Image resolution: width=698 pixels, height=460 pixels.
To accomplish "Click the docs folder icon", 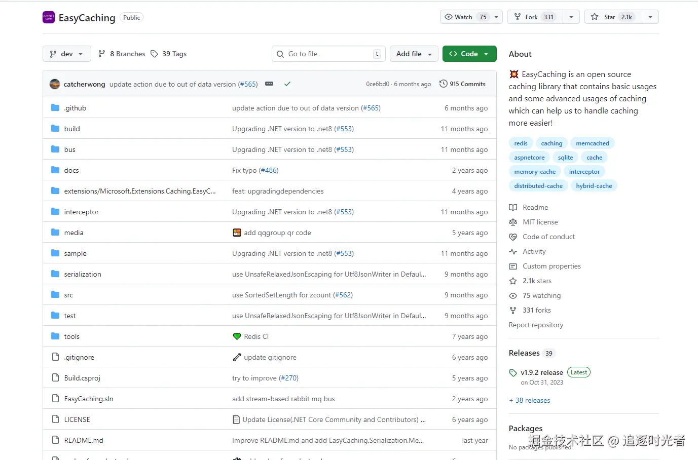I will click(x=55, y=170).
